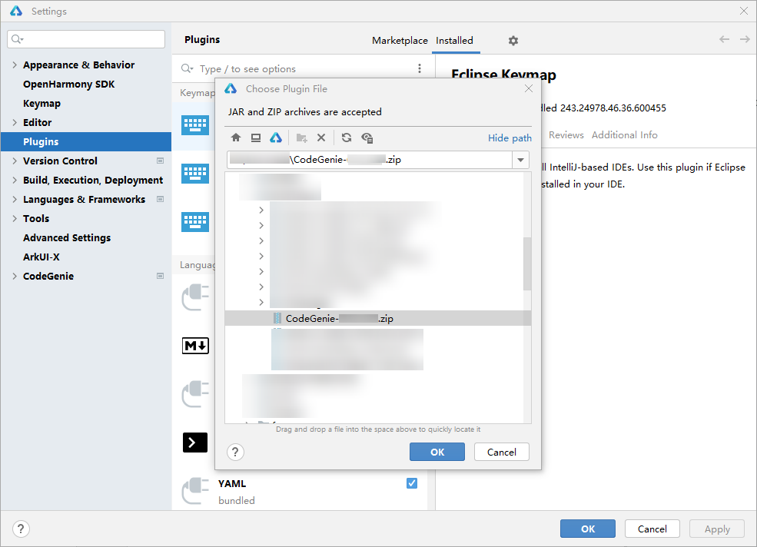The height and width of the screenshot is (547, 757).
Task: Cancel the Choose Plugin File dialog
Action: 502,452
